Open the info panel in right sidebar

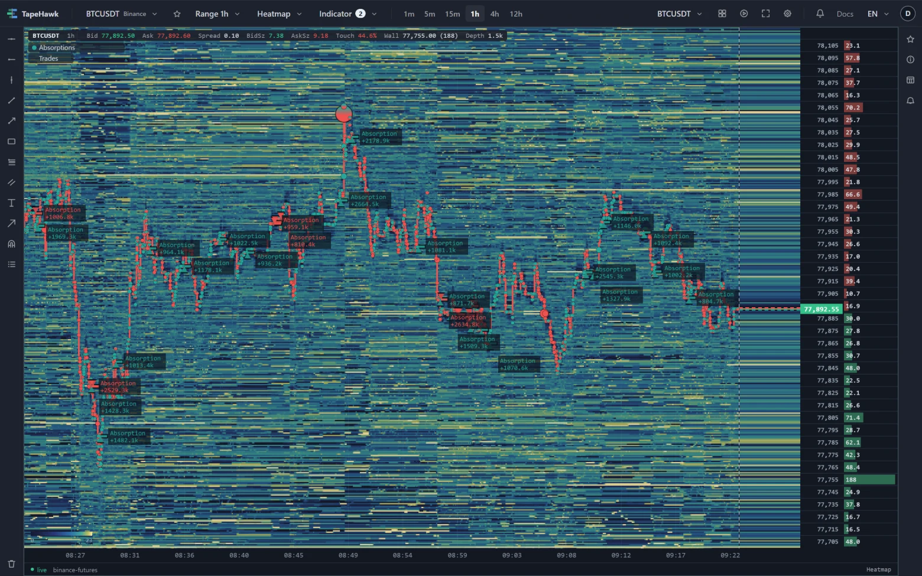pos(910,60)
